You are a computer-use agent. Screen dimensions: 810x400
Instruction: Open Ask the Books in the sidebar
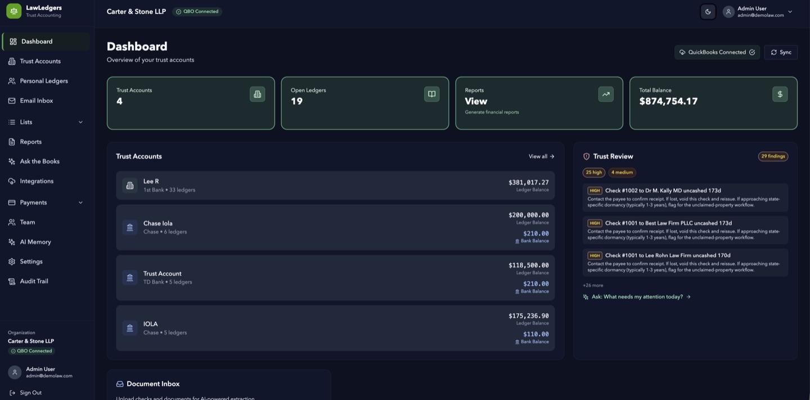pos(46,161)
